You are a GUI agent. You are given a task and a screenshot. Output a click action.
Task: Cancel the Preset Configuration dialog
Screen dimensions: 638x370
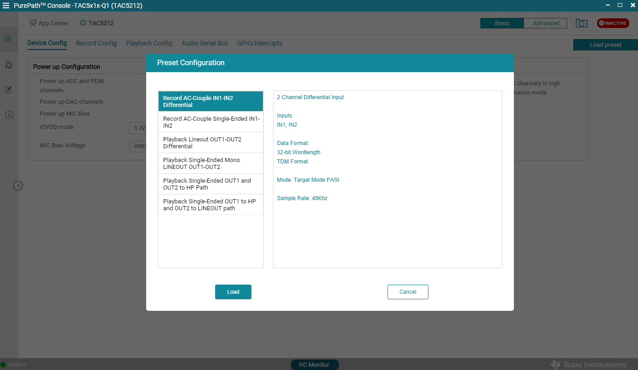[408, 292]
